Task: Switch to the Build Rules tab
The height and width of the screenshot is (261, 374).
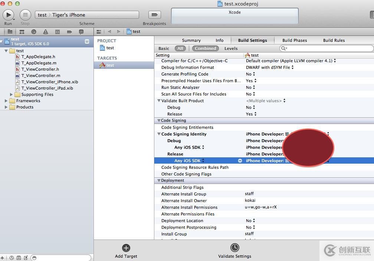Action: (334, 40)
